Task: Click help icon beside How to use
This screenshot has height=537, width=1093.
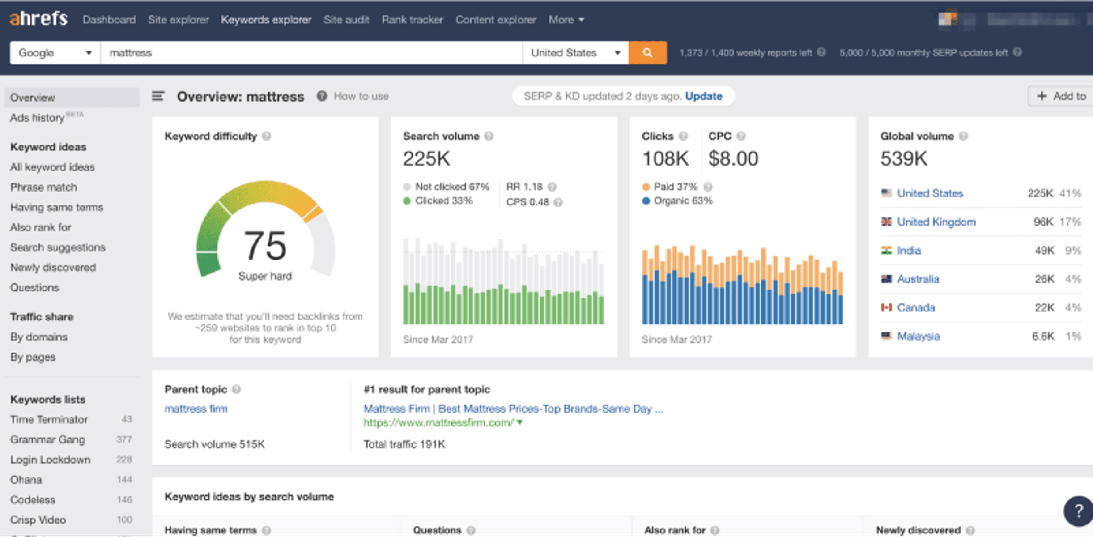Action: [x=322, y=96]
